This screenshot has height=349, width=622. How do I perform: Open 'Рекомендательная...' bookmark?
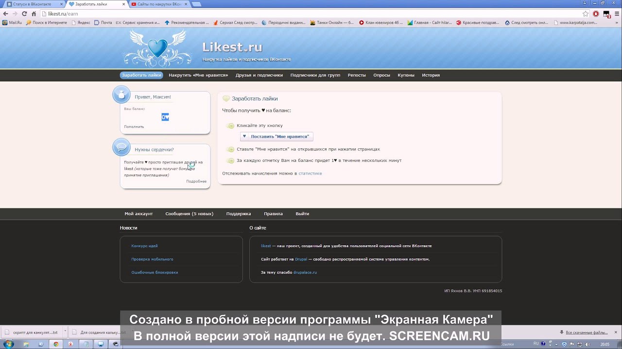point(187,22)
